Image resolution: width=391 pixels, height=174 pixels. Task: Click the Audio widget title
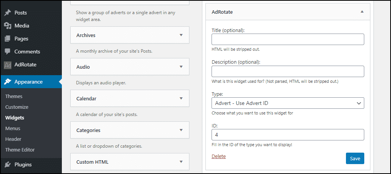pyautogui.click(x=83, y=67)
